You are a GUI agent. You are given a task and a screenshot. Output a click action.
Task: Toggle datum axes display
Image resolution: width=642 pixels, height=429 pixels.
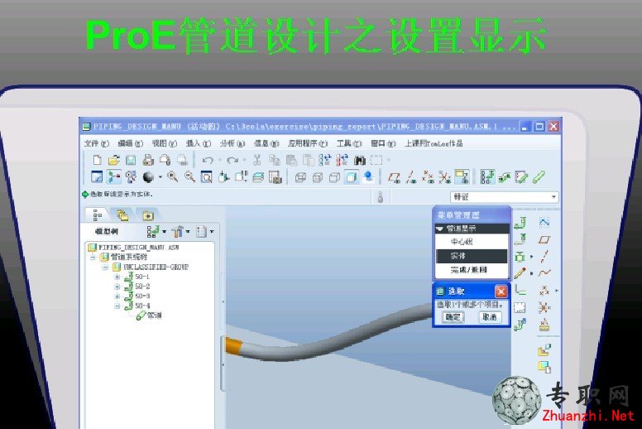(410, 177)
